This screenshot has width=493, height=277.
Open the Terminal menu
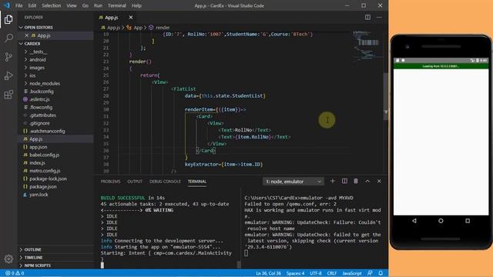(x=116, y=5)
